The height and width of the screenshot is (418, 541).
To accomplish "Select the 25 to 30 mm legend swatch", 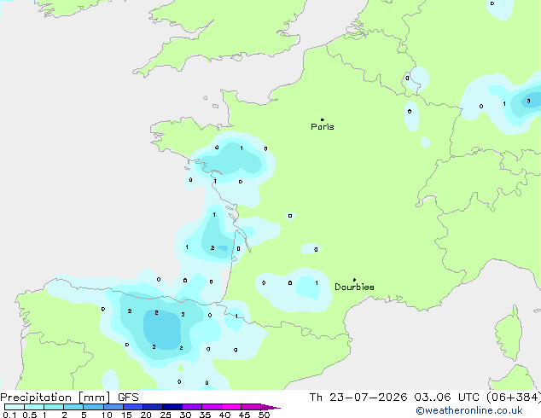I will (x=172, y=407).
